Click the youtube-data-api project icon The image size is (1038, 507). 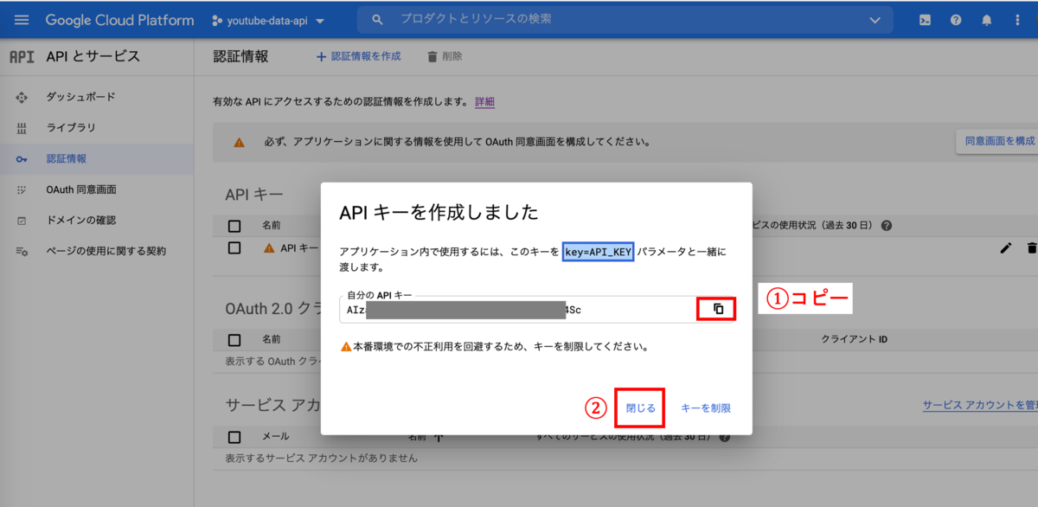point(219,20)
